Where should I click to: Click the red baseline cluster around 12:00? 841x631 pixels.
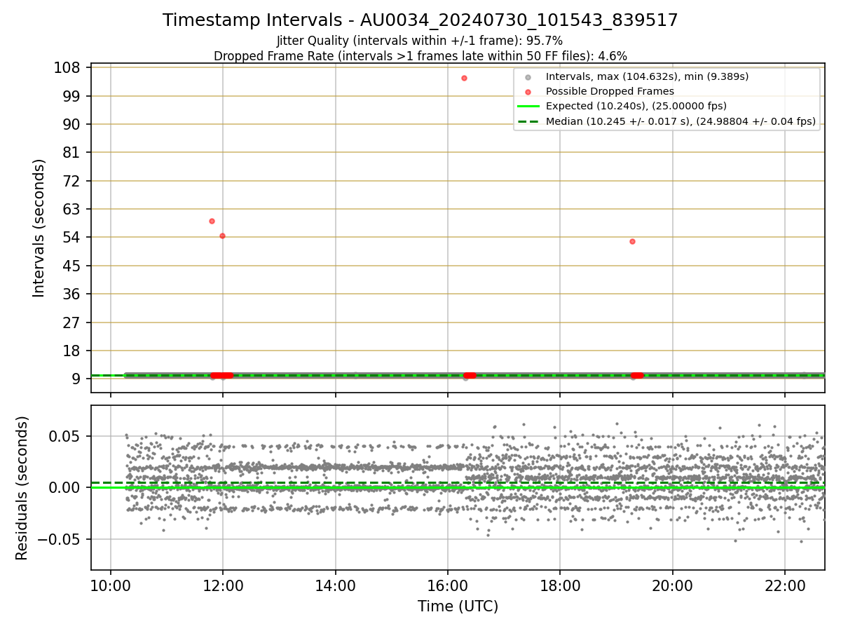coord(221,375)
